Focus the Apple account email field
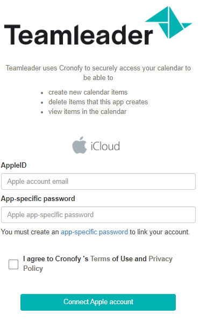200x323 pixels. [x=98, y=182]
